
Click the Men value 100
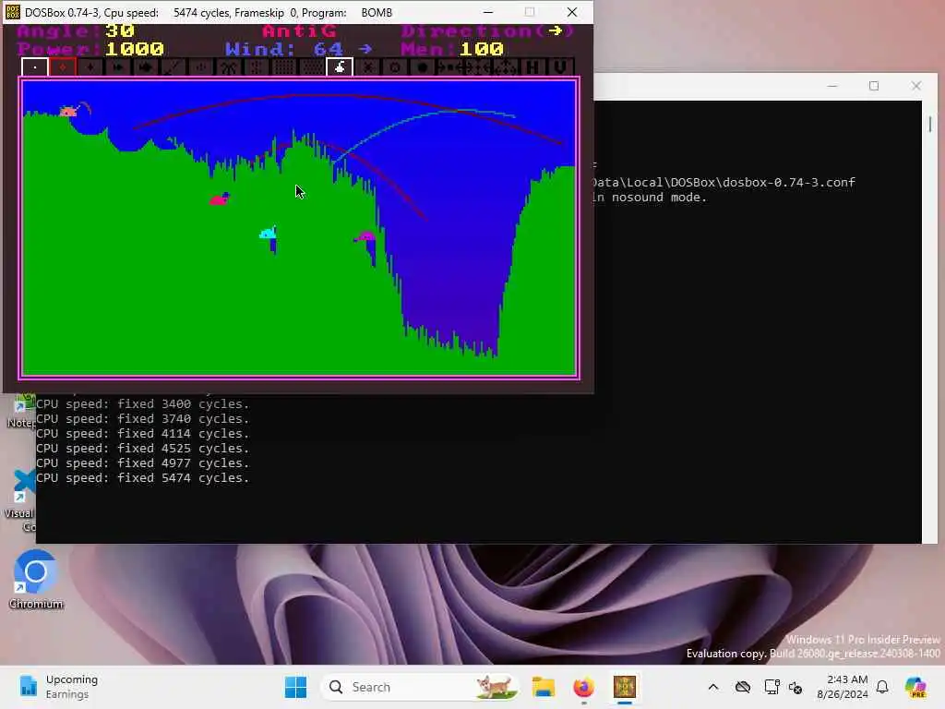pos(482,49)
